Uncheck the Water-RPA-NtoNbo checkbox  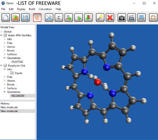(5, 35)
